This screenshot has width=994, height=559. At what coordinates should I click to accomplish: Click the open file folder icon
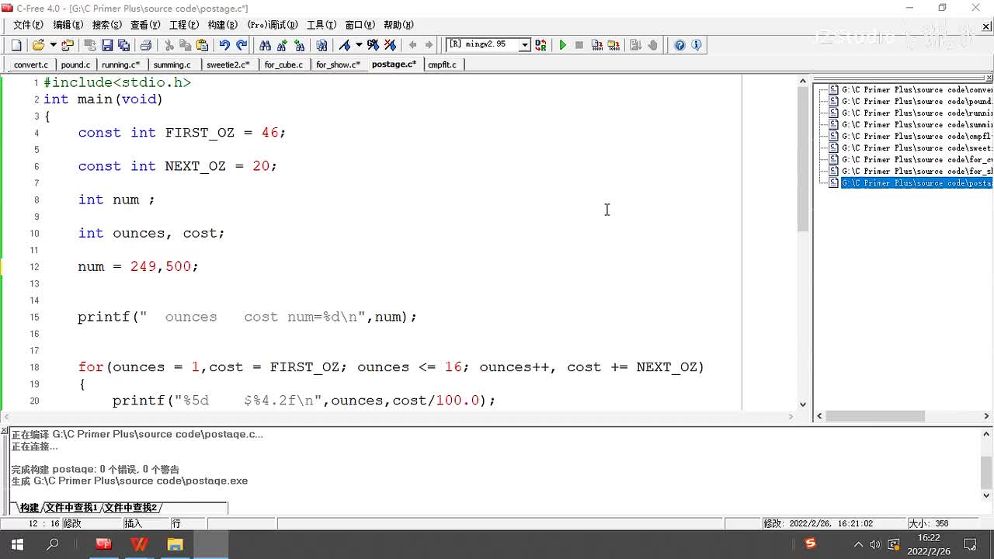tap(38, 45)
